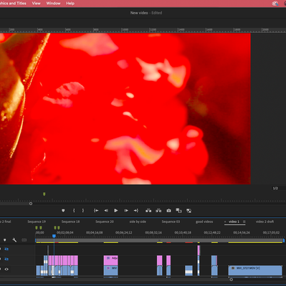Click the timeline Add Marker shield icon
Screen dimensions: 286x286
5,240
